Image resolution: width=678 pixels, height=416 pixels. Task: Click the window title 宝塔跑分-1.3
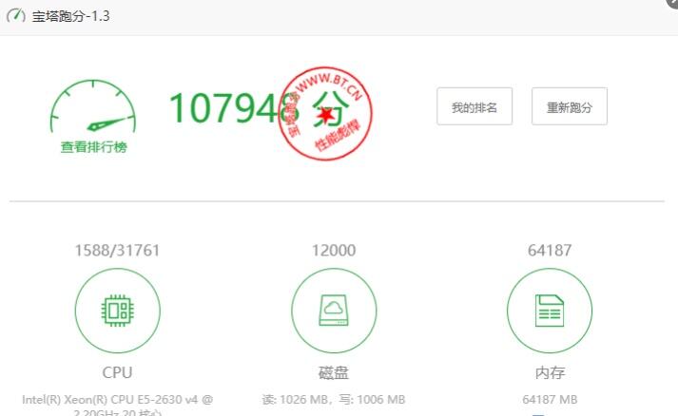click(x=71, y=16)
